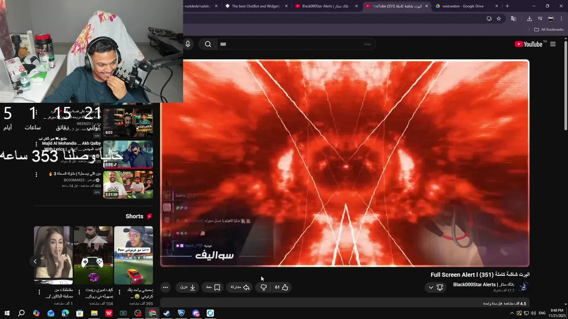Image resolution: width=568 pixels, height=319 pixels.
Task: Click the install app icon in address bar
Action: click(x=489, y=19)
